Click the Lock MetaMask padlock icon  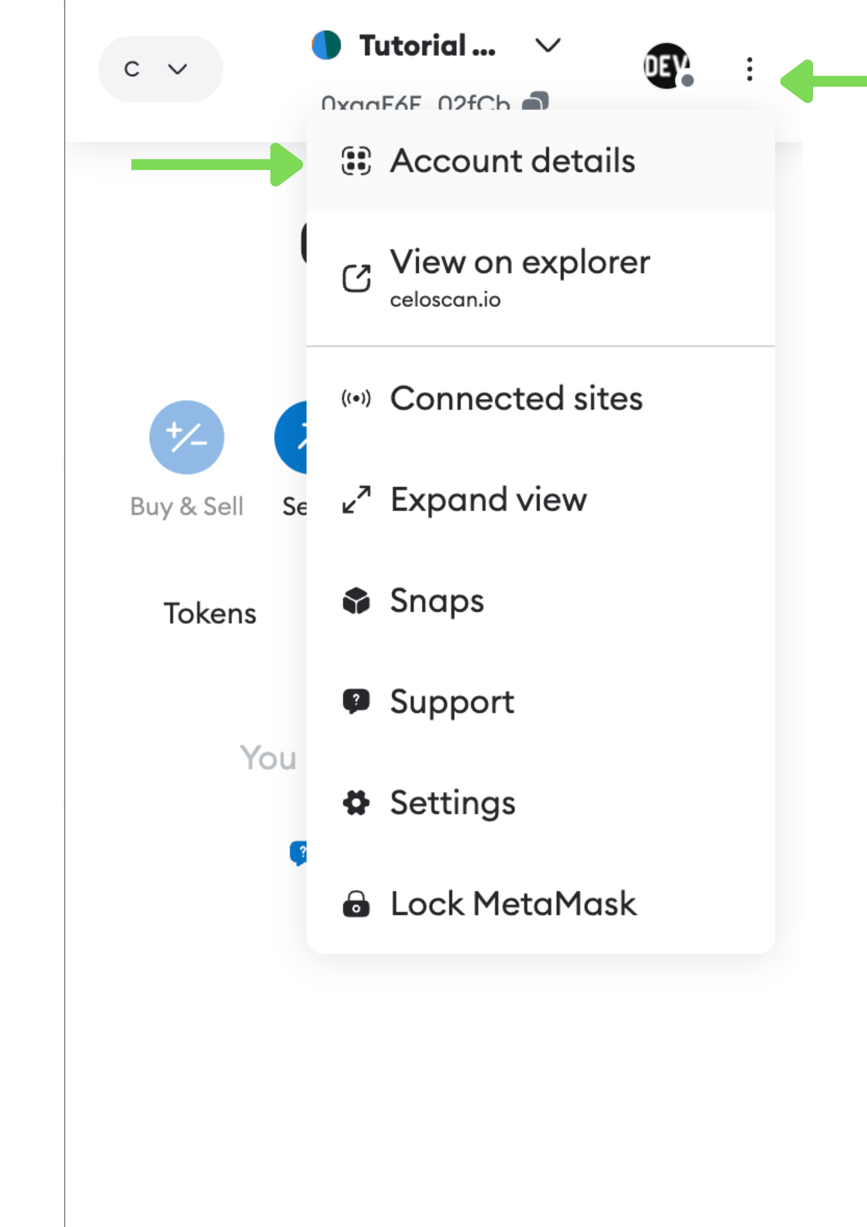pyautogui.click(x=356, y=903)
